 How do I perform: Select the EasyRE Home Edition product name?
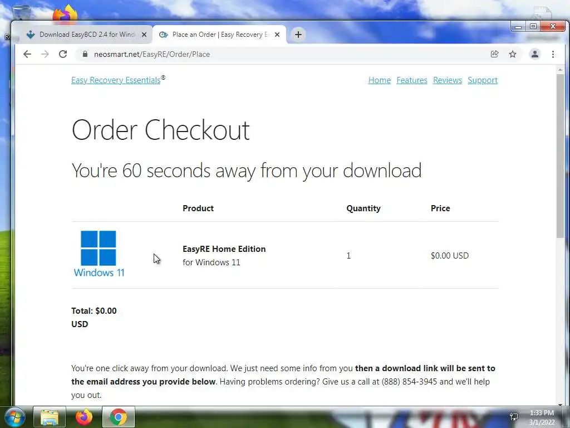tap(224, 249)
